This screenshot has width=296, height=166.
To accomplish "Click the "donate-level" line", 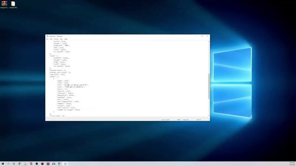I will [58, 71].
